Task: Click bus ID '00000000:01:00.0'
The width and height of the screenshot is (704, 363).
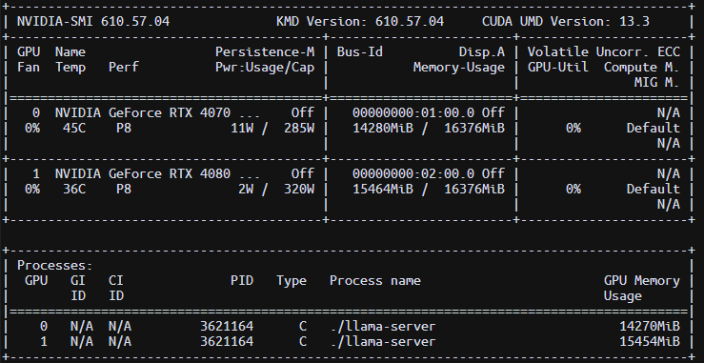Action: coord(413,112)
